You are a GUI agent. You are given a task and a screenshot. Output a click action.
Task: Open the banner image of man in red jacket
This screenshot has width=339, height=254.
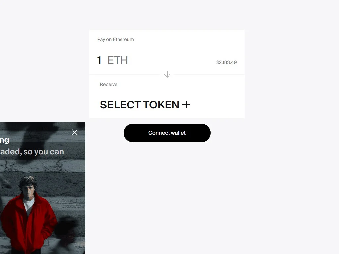[x=43, y=188]
